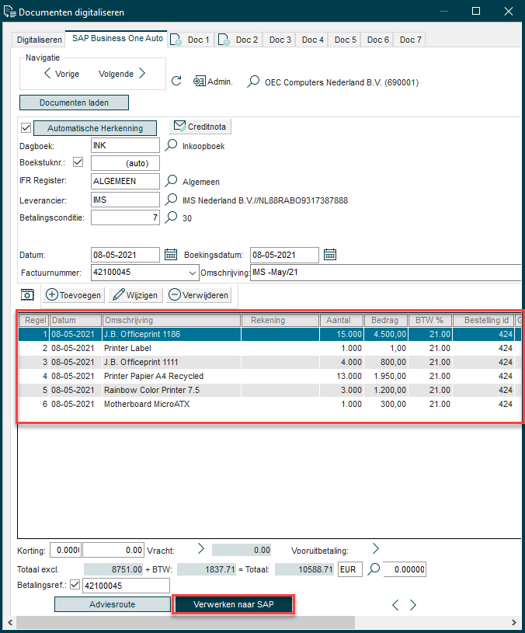
Task: Click the Korting percentage field
Action: [x=65, y=550]
